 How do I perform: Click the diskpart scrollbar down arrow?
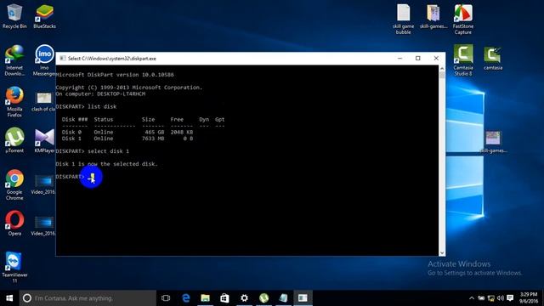click(x=442, y=252)
